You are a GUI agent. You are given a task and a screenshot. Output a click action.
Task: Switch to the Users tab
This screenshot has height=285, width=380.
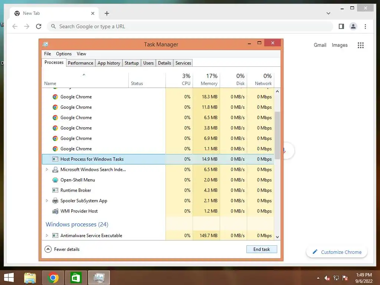148,63
